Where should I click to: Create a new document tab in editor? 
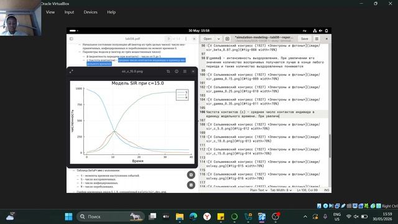pos(227,39)
